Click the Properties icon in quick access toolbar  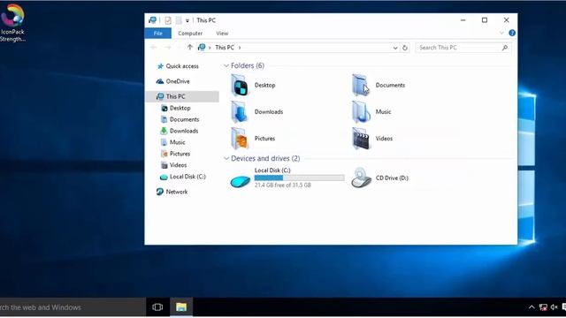pos(168,20)
